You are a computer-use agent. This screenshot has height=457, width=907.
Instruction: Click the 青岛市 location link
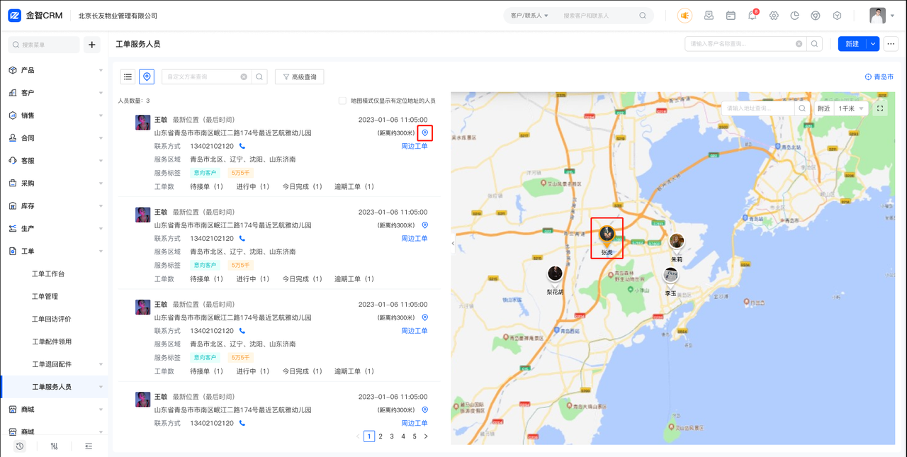tap(879, 77)
